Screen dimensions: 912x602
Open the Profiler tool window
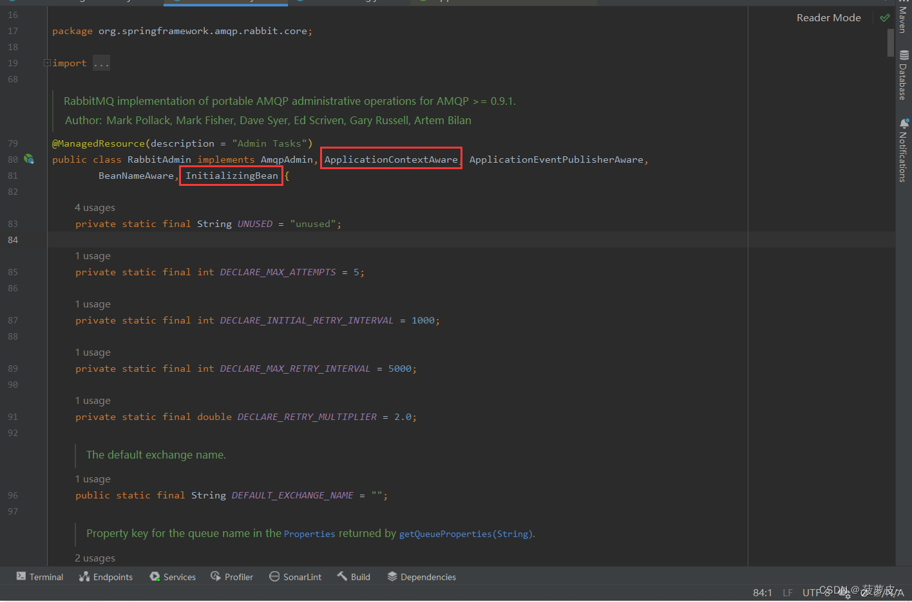tap(232, 577)
